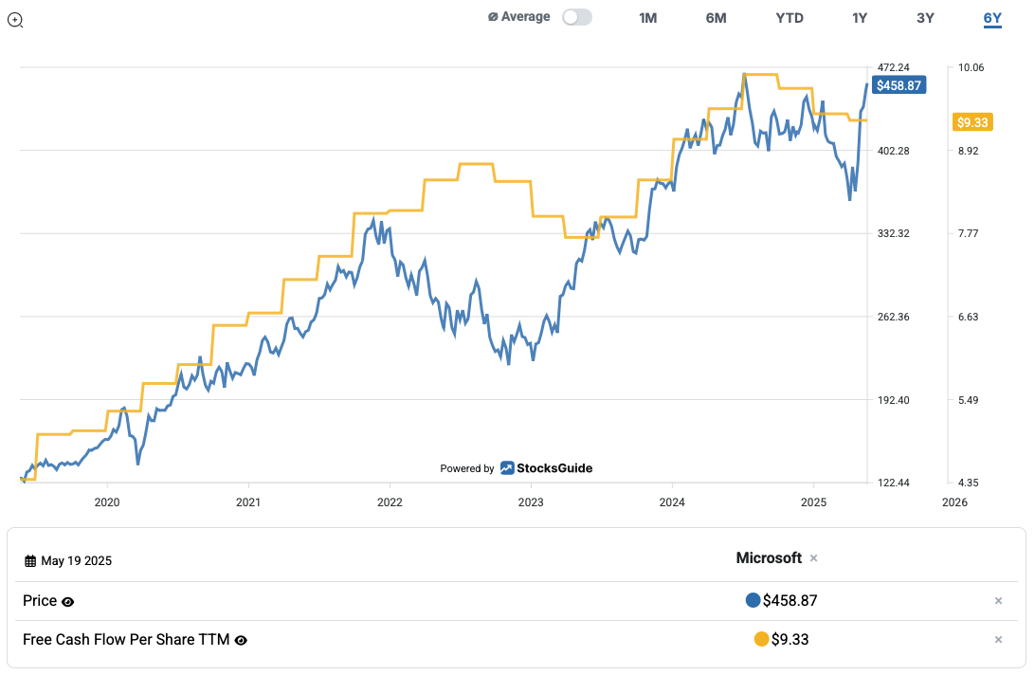Viewport: 1035px width, 675px height.
Task: Switch chart to 6M range
Action: tap(716, 18)
